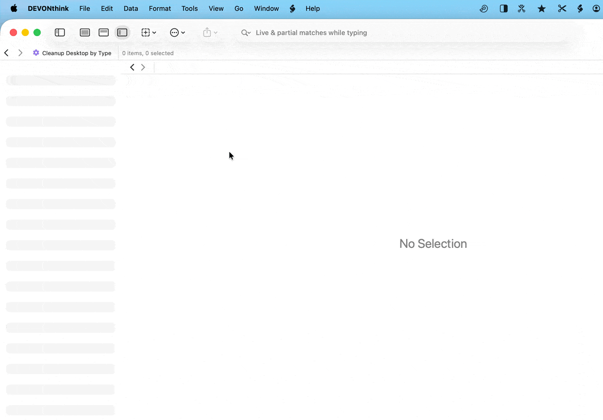Switch to list view layout icon
Image resolution: width=603 pixels, height=420 pixels.
click(x=85, y=32)
